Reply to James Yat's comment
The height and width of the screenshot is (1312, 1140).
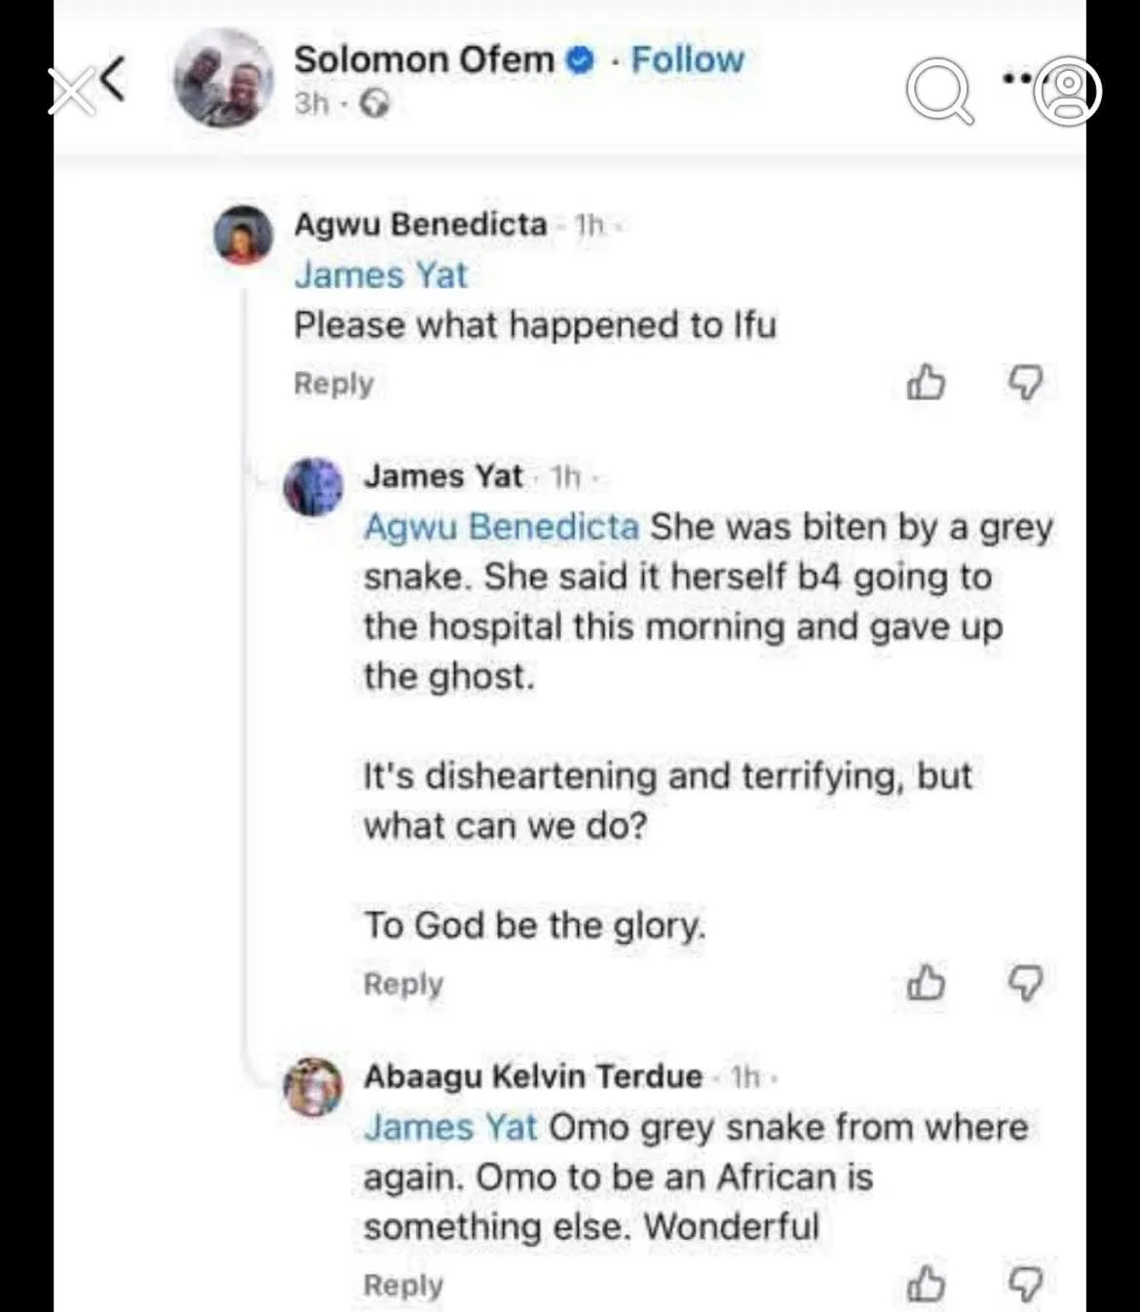[x=403, y=984]
